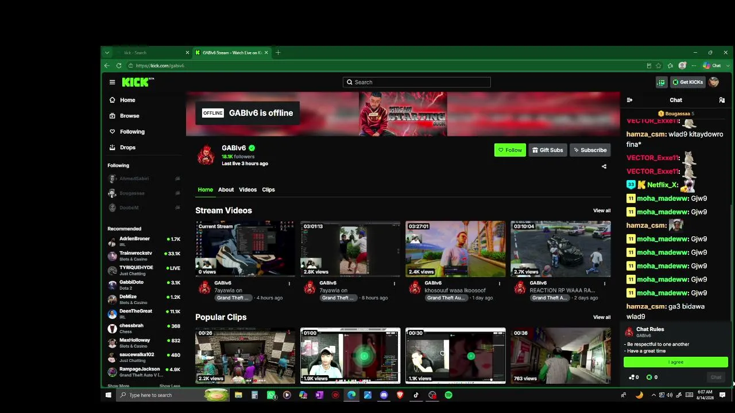735x413 pixels.
Task: Open DeenTheGreat recommended channel
Action: tap(144, 314)
